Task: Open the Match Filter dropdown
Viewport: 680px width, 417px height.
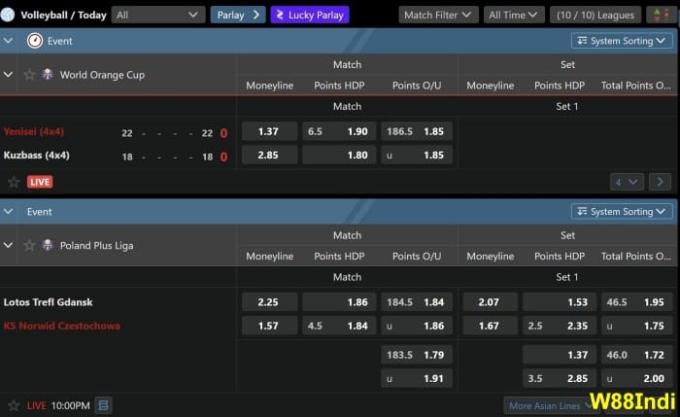Action: [438, 16]
